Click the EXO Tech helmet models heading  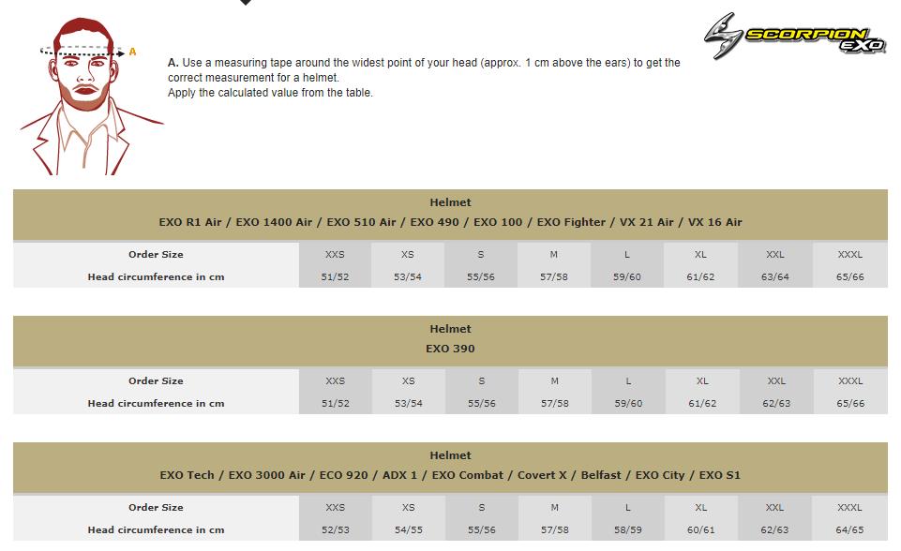[450, 475]
